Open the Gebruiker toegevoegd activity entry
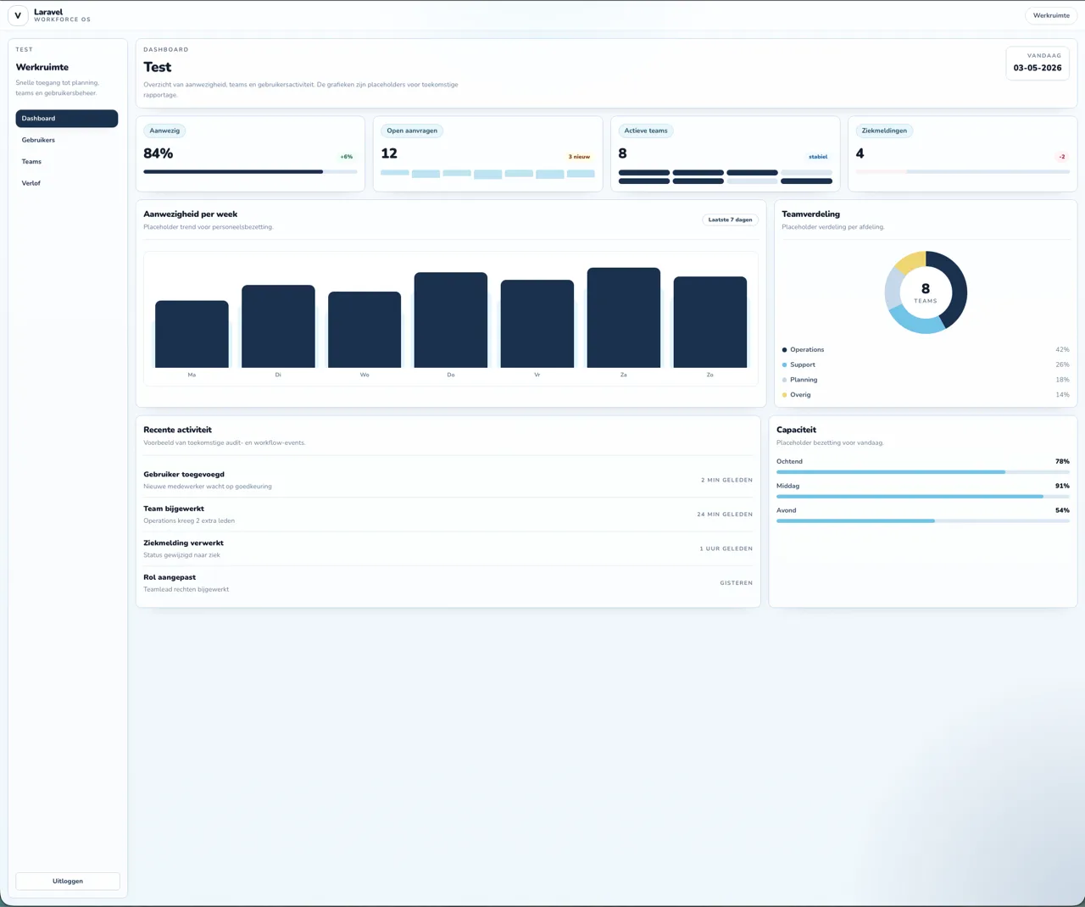1085x907 pixels. pos(448,480)
